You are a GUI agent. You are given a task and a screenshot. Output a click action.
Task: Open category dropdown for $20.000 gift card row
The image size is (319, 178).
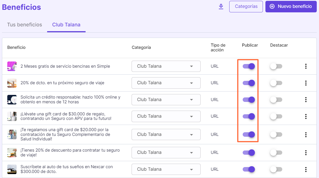click(166, 134)
